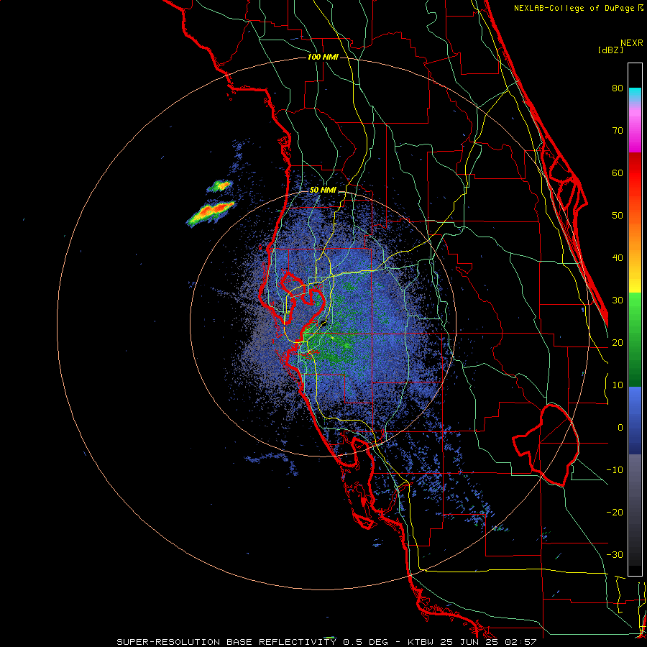The height and width of the screenshot is (647, 647).
Task: Click the -30 value on the dBZ scale
Action: coord(615,555)
